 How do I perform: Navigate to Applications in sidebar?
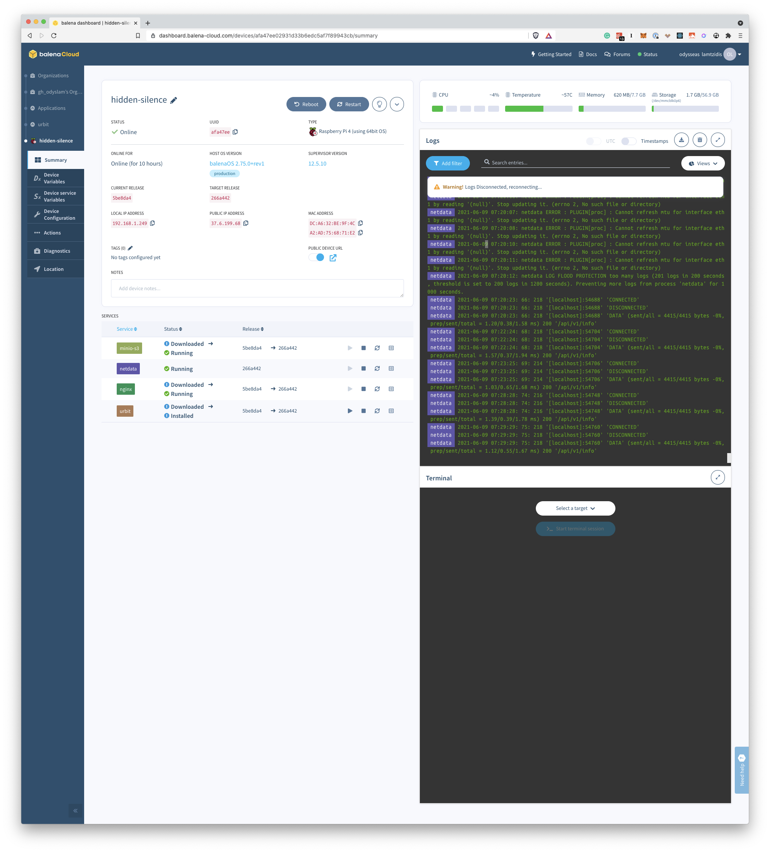click(x=52, y=108)
